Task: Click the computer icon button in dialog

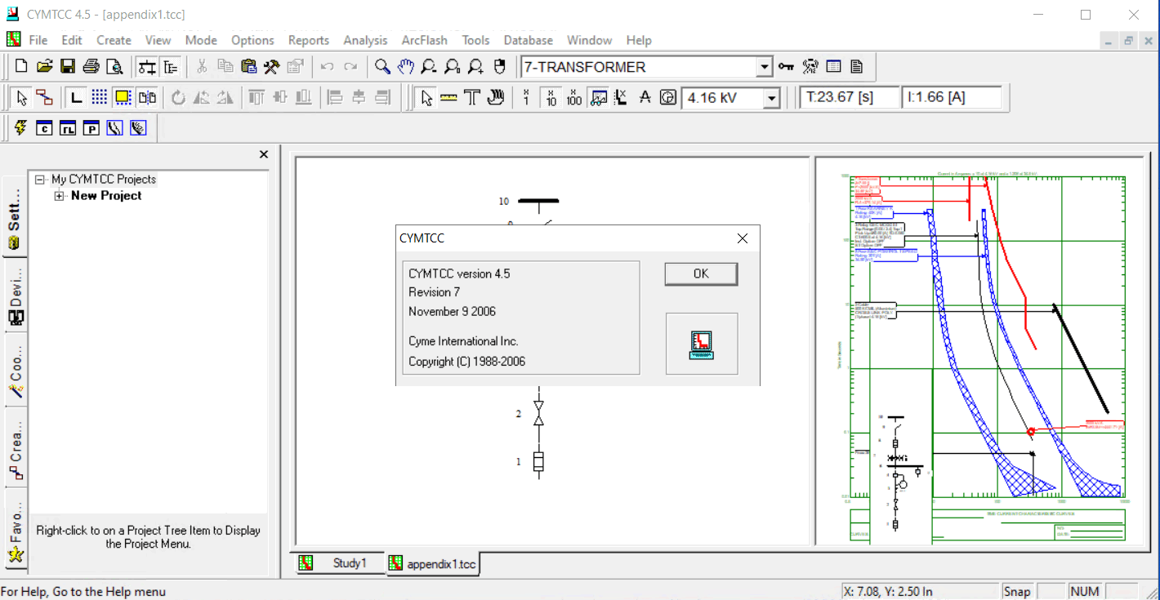Action: point(701,344)
